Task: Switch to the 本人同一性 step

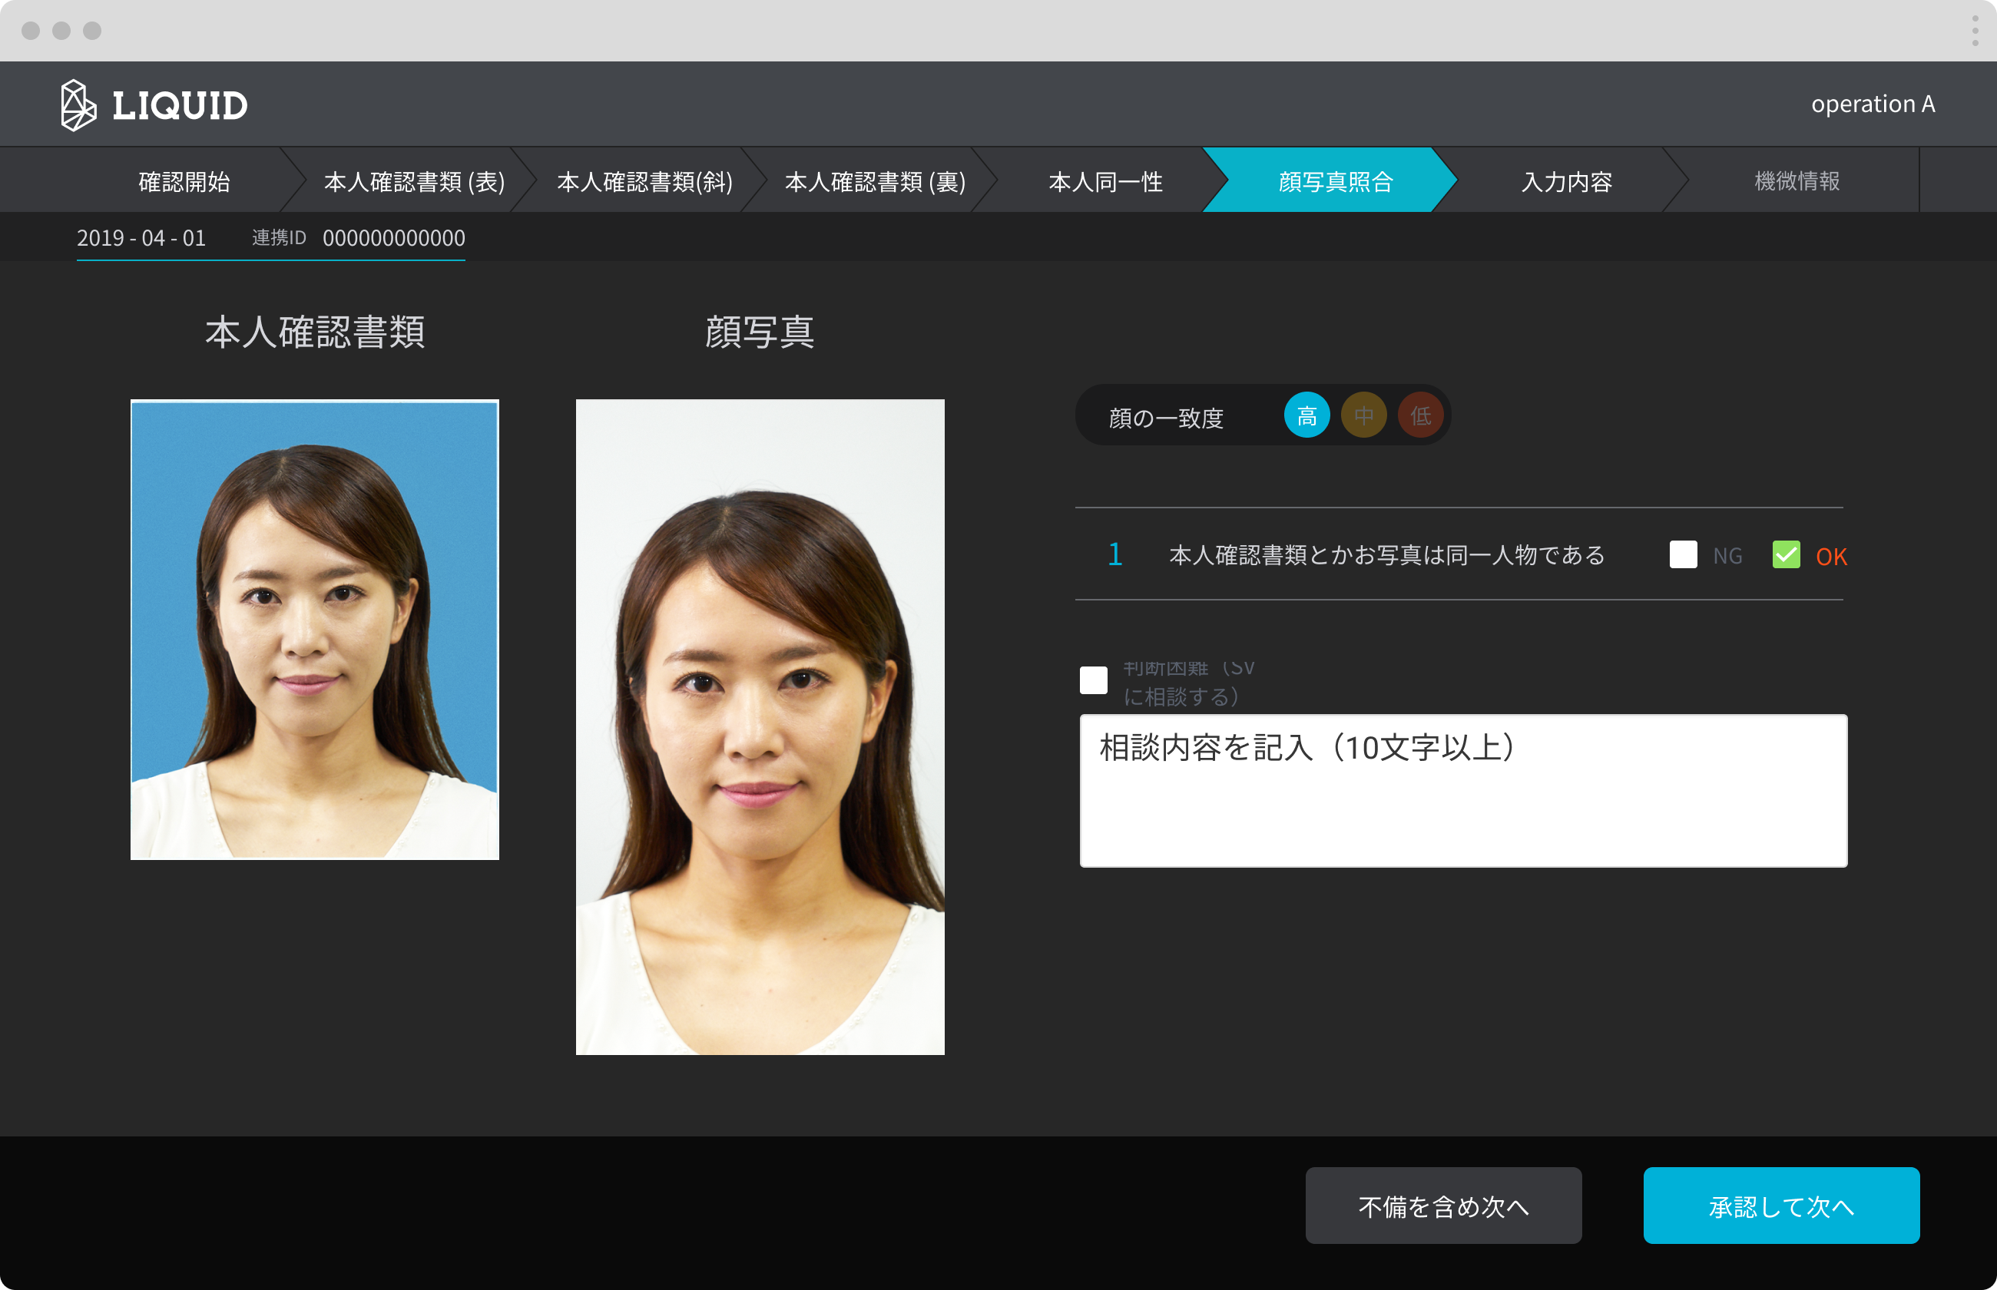Action: pyautogui.click(x=1105, y=182)
